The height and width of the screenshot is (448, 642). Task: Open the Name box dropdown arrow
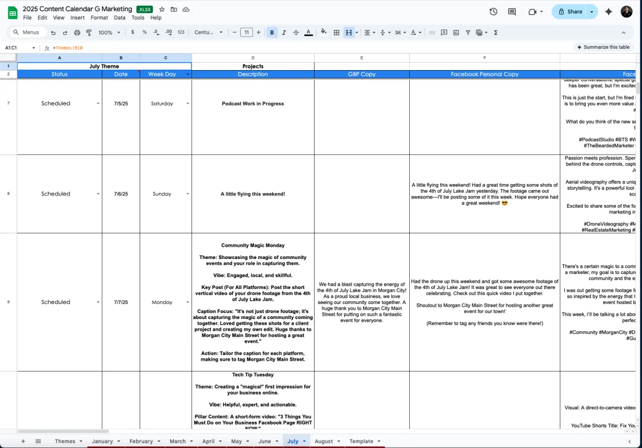[x=34, y=48]
